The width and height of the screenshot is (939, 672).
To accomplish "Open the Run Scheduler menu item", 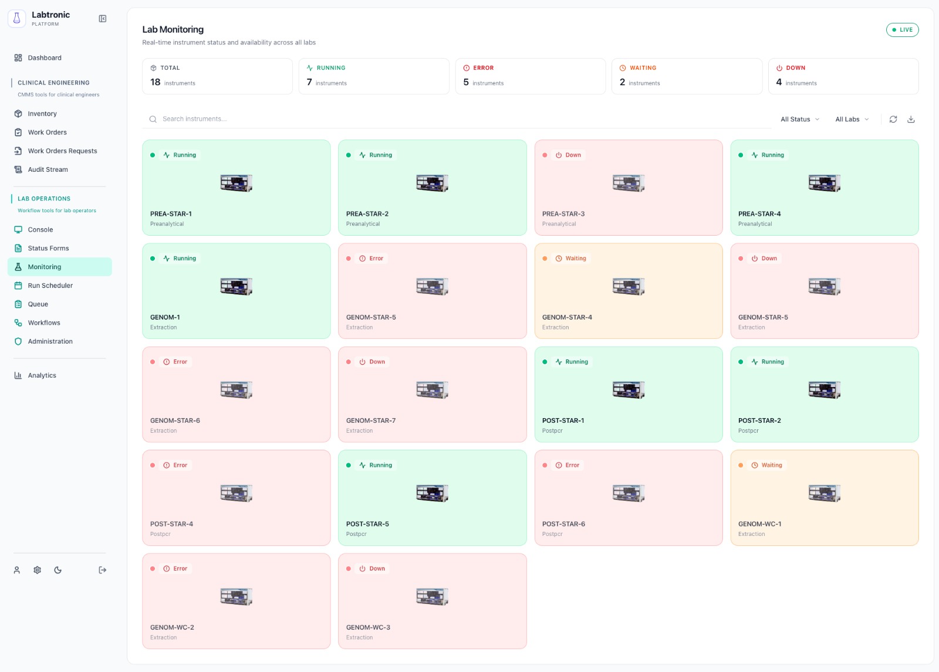I will pos(50,286).
